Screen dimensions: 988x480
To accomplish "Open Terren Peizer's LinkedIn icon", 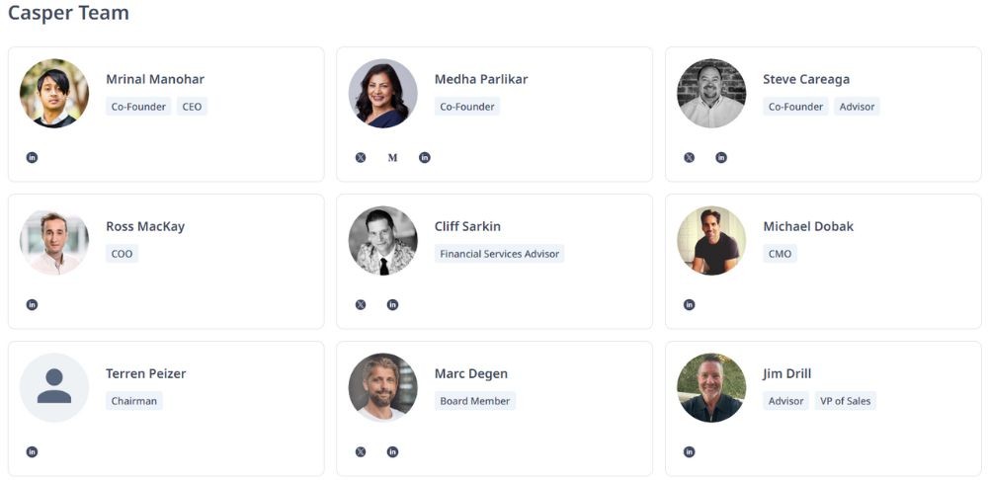I will (32, 452).
